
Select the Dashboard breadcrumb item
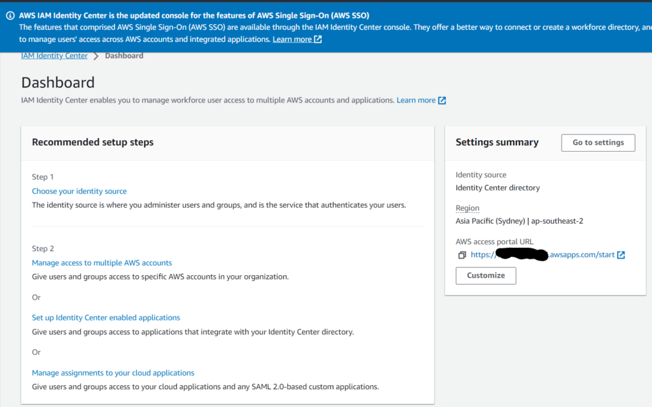tap(124, 56)
